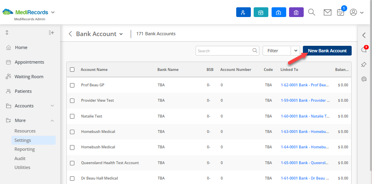The image size is (372, 184).
Task: Open the Filter dropdown arrow
Action: [296, 51]
